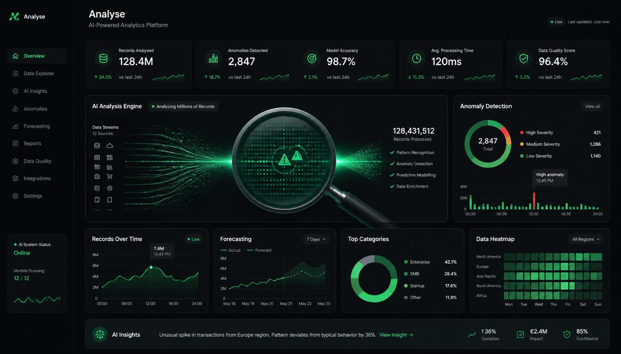Image resolution: width=621 pixels, height=354 pixels.
Task: Click the database cylinder data stream icon
Action: (97, 146)
